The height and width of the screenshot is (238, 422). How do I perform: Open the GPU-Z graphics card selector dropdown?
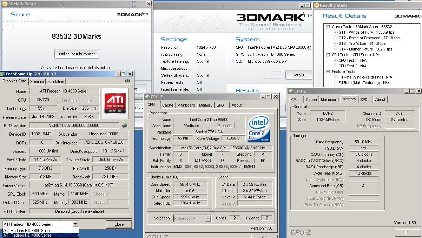75,224
